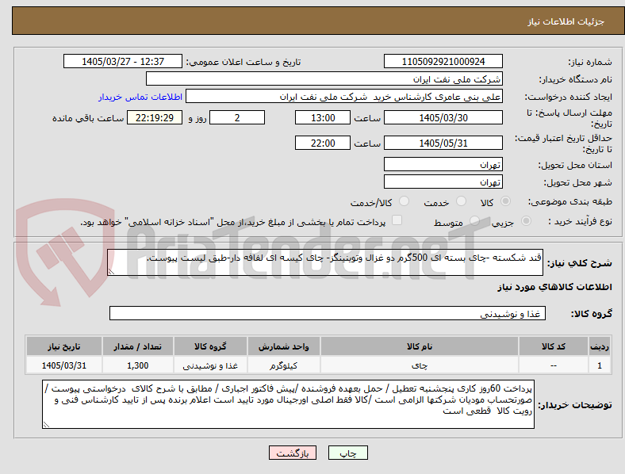This screenshot has width=625, height=474.
Task: Click the description textarea resize handle
Action: [111, 272]
